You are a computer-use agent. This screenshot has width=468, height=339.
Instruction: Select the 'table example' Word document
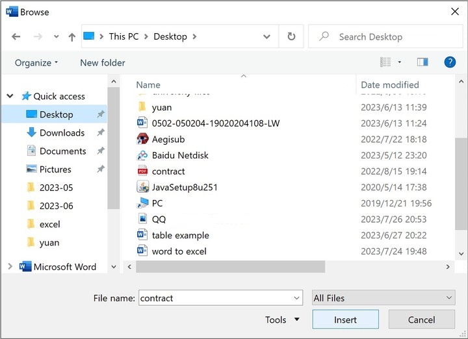tap(180, 235)
